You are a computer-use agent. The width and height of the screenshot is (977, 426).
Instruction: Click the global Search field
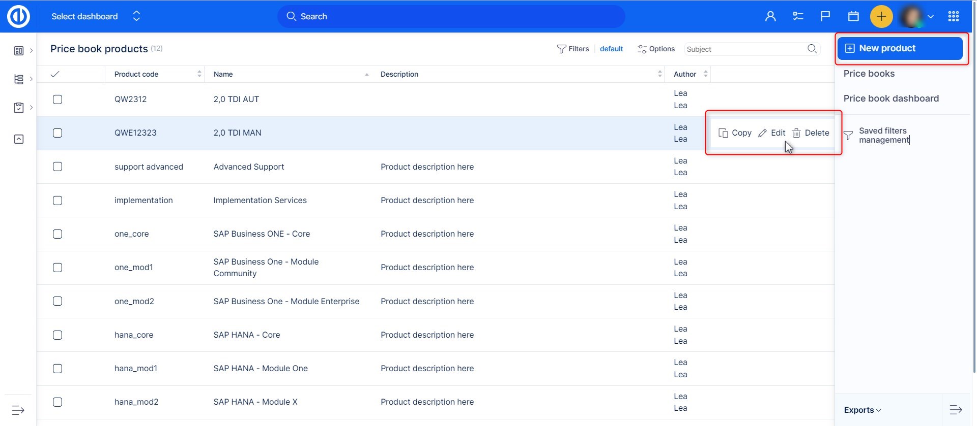point(451,16)
